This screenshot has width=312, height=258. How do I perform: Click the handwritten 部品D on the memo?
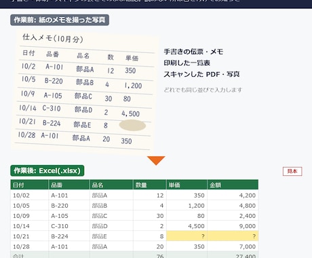83,110
